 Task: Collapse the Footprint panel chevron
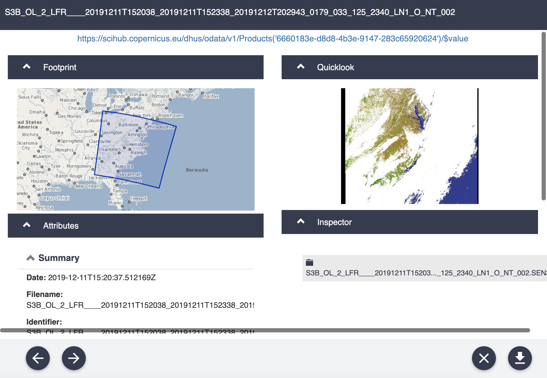click(x=27, y=67)
